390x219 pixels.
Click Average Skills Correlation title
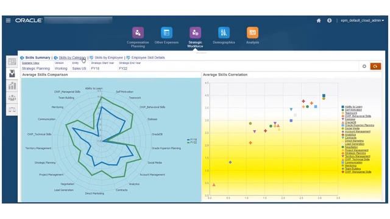pos(225,74)
